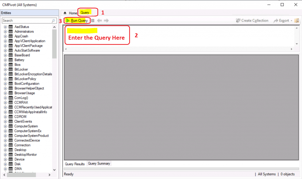Select the CCMWebAppInstallInfo table icon
This screenshot has width=302, height=179.
click(11, 112)
